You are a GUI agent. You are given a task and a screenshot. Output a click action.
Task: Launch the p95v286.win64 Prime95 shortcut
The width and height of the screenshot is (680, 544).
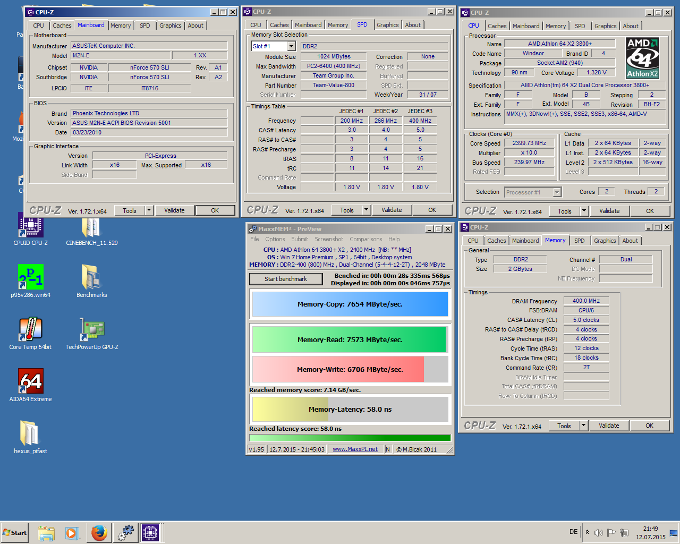click(x=30, y=280)
